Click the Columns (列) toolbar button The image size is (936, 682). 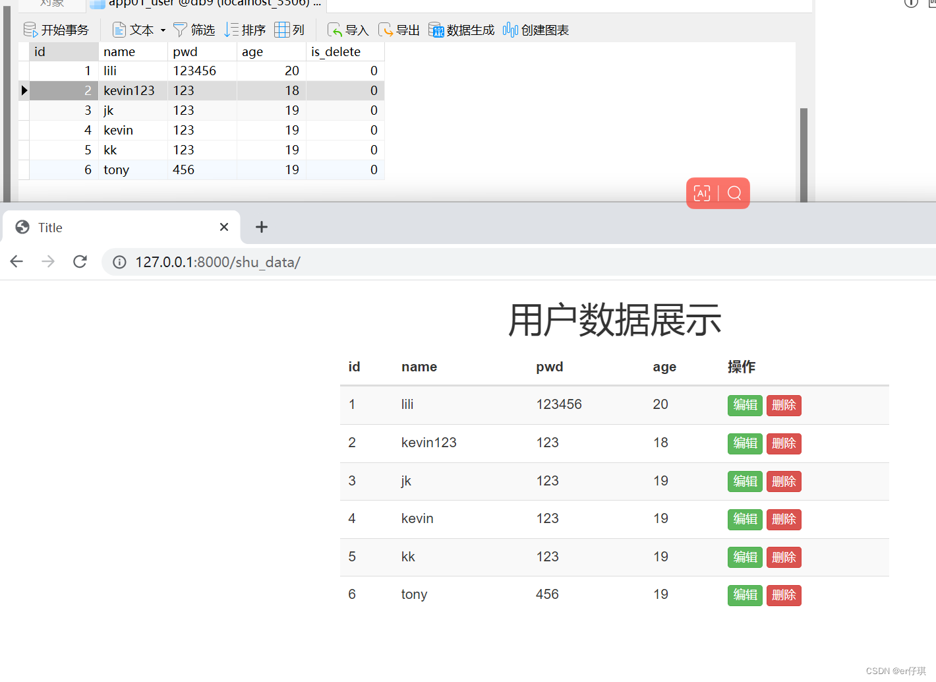tap(289, 30)
